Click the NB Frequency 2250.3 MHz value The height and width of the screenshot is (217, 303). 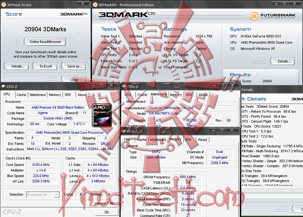coord(220,163)
